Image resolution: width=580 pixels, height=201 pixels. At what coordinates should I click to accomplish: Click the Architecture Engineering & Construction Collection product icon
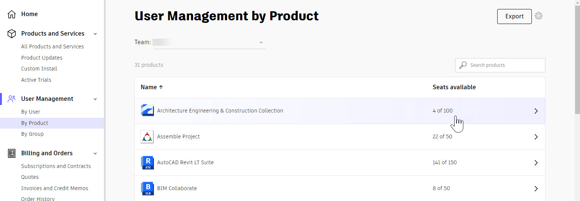[147, 111]
